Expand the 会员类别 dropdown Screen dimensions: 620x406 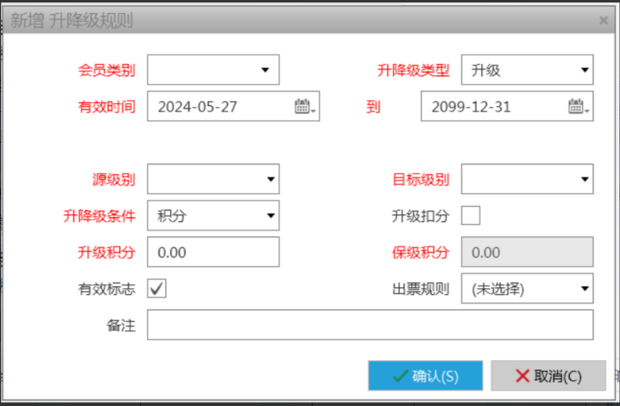pyautogui.click(x=266, y=70)
